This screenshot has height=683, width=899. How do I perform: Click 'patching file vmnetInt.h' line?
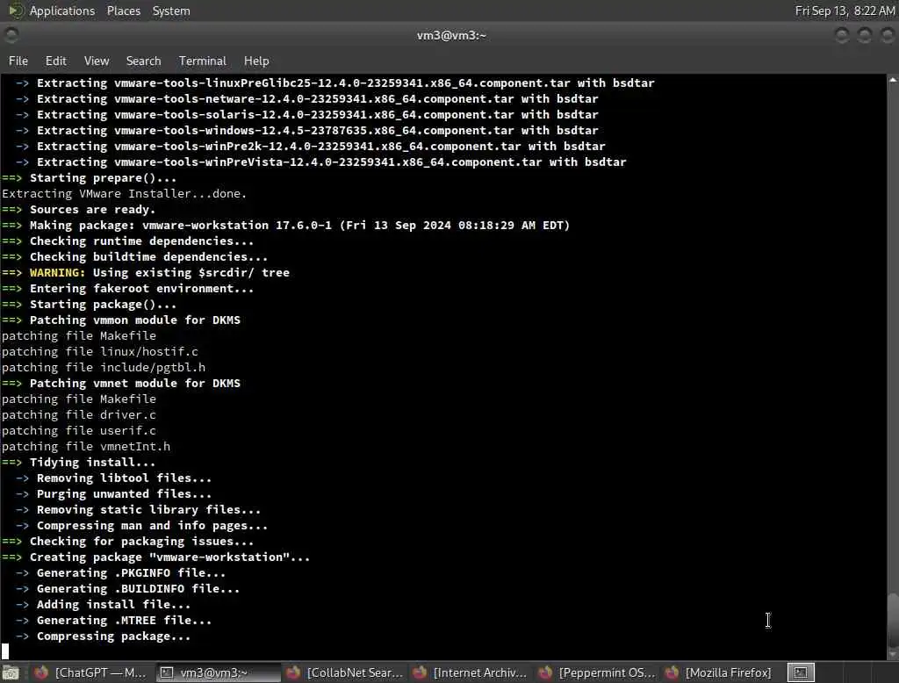(x=86, y=446)
